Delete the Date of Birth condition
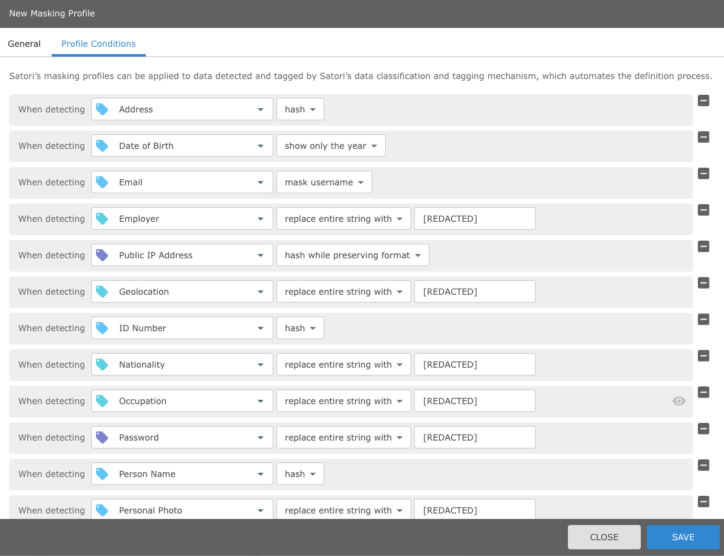This screenshot has width=724, height=556. coord(703,137)
